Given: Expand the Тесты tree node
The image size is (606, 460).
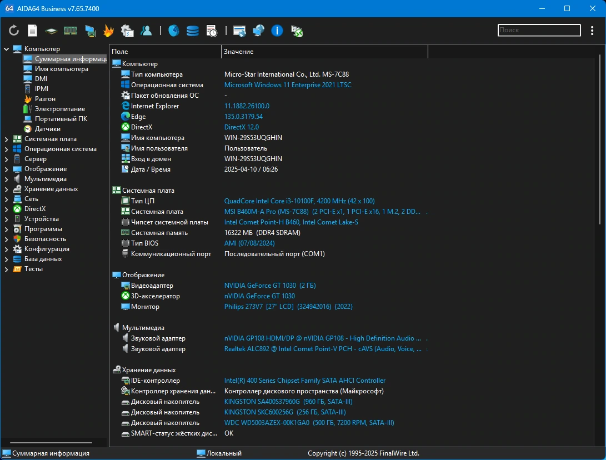Looking at the screenshot, I should point(6,269).
